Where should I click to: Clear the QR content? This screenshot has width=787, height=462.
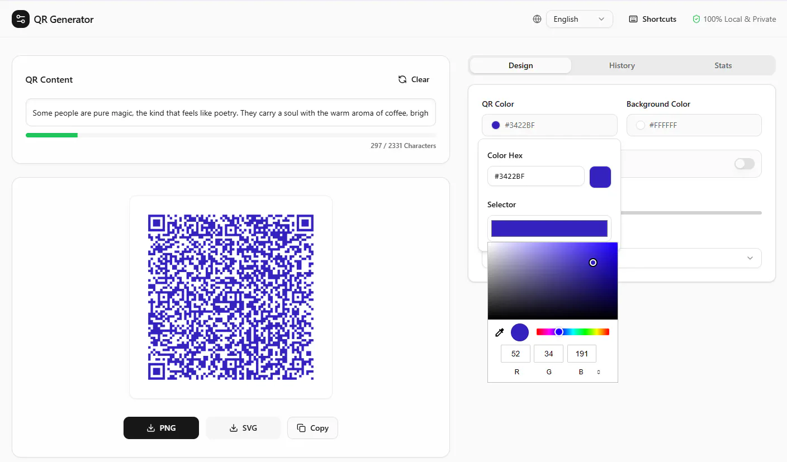point(414,79)
